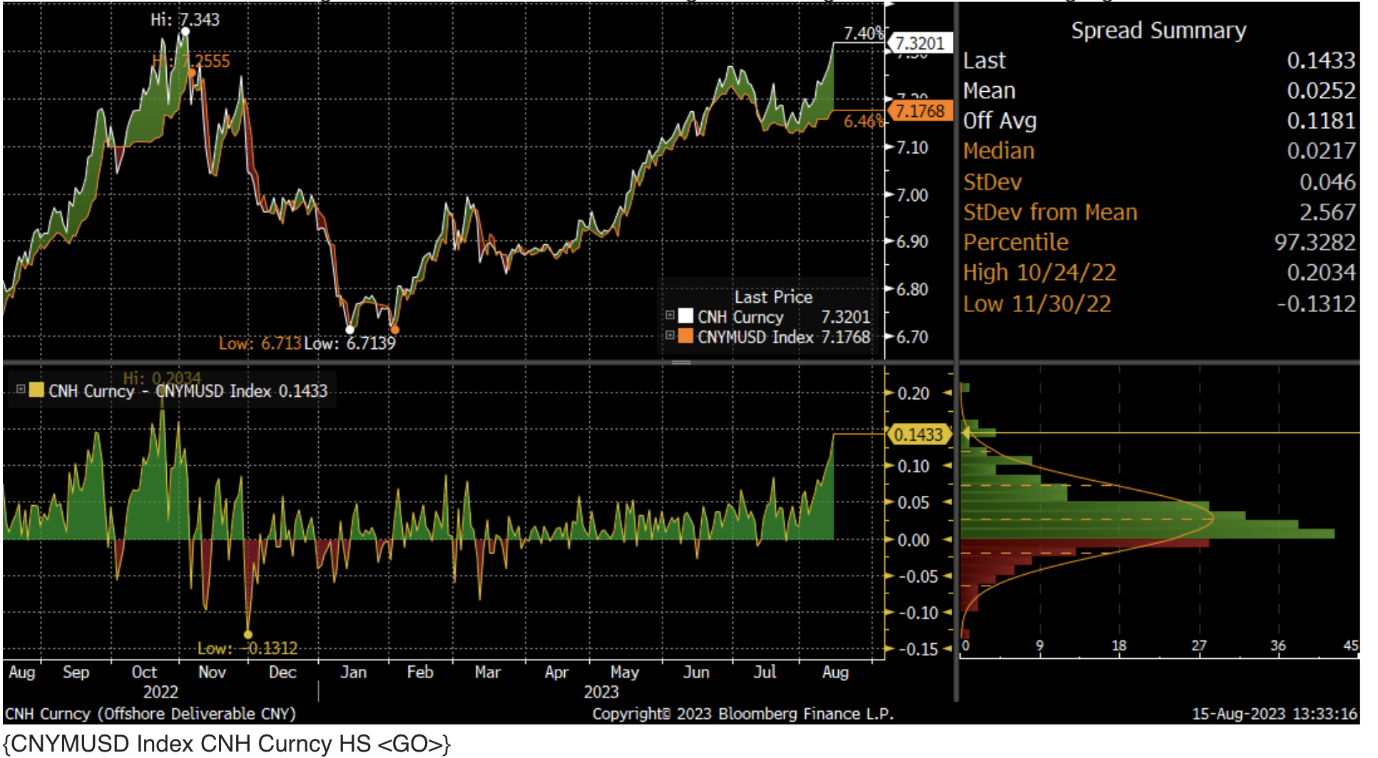This screenshot has height=758, width=1378.
Task: Select the yellow 0.1433 spread axis tag
Action: (919, 435)
